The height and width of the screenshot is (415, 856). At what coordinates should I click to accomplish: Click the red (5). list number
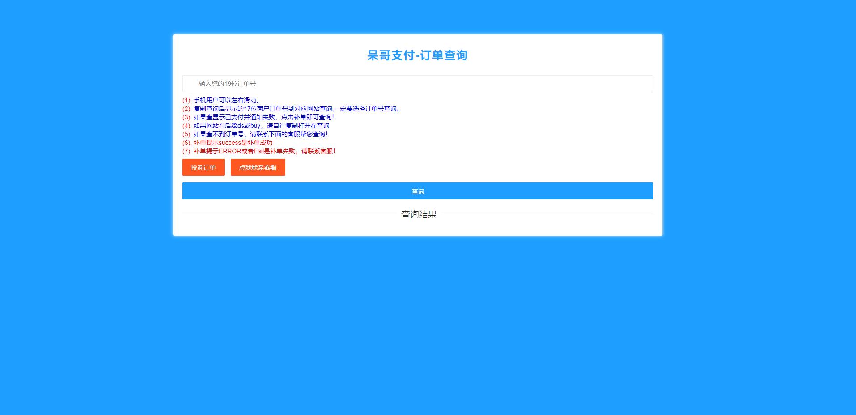187,135
